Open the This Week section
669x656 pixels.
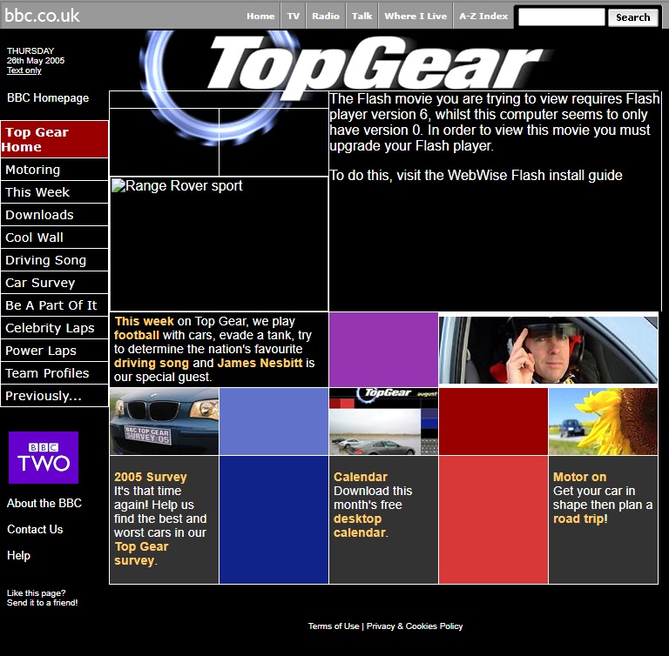click(x=54, y=192)
